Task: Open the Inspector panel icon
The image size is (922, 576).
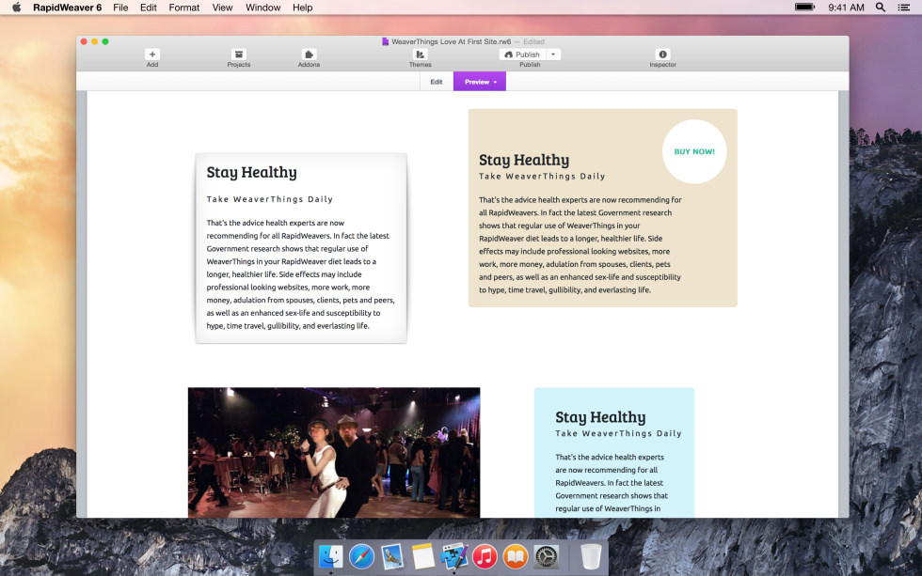Action: click(662, 54)
